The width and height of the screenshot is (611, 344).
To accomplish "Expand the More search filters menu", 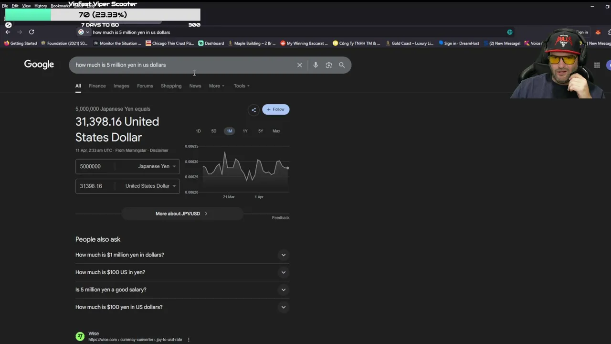I will click(216, 86).
